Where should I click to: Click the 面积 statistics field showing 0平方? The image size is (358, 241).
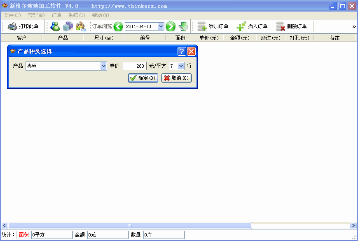coord(52,235)
